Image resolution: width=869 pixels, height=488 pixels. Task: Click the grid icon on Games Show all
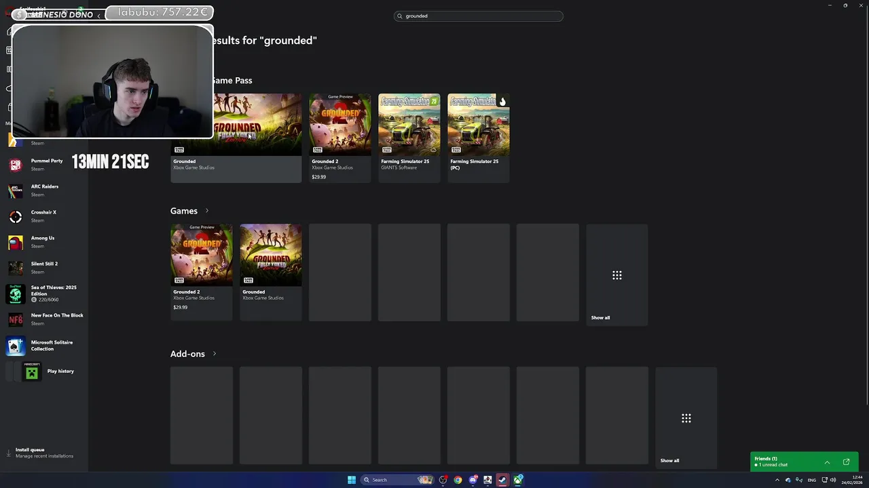tap(617, 275)
